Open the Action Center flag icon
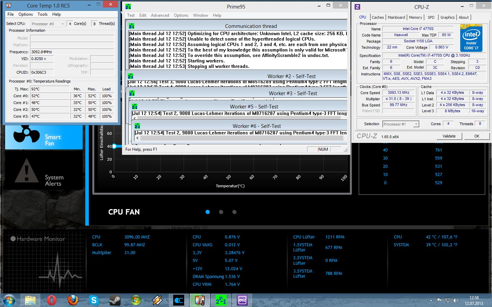 pyautogui.click(x=439, y=301)
